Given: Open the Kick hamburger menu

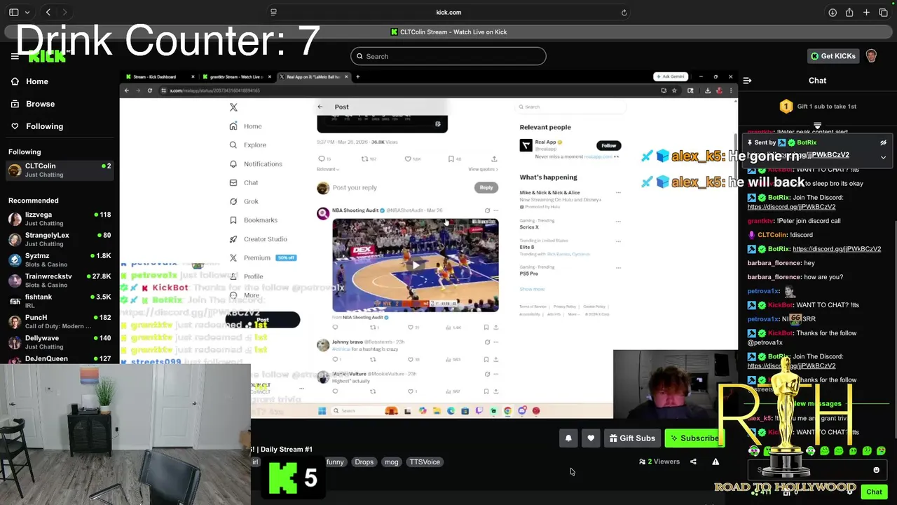Looking at the screenshot, I should [x=15, y=56].
